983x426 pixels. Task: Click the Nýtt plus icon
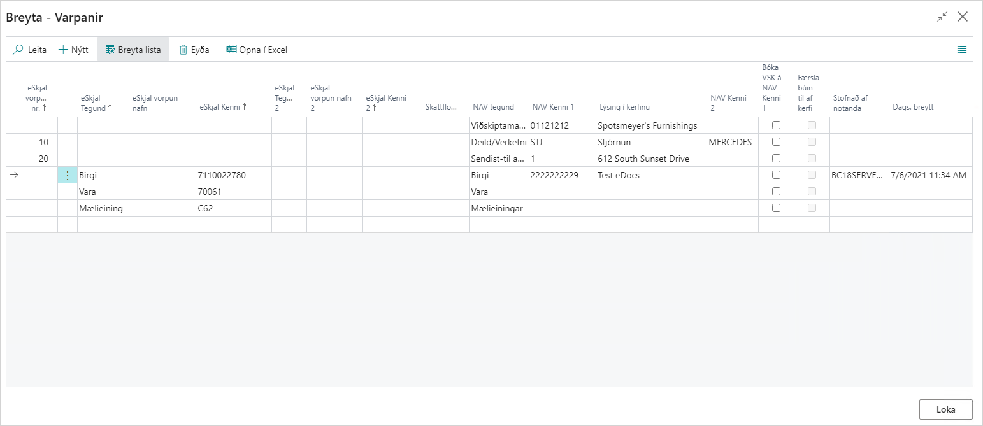click(x=63, y=50)
